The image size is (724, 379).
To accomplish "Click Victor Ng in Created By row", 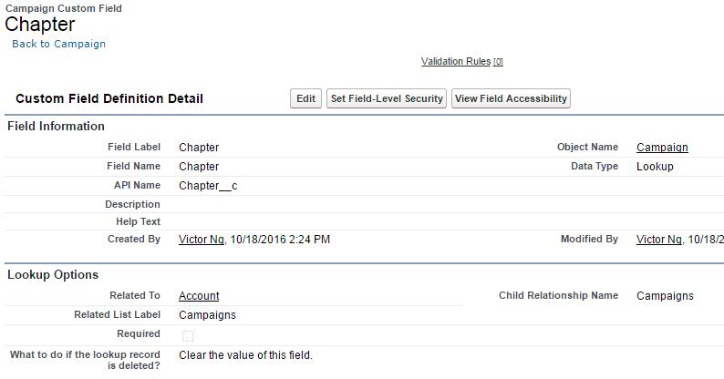I will [x=202, y=240].
